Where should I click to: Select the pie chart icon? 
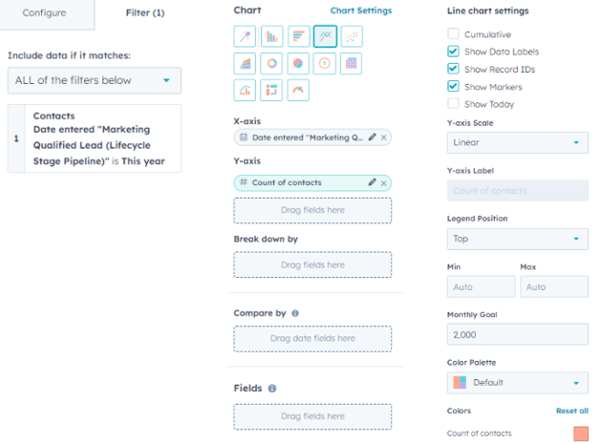(298, 63)
